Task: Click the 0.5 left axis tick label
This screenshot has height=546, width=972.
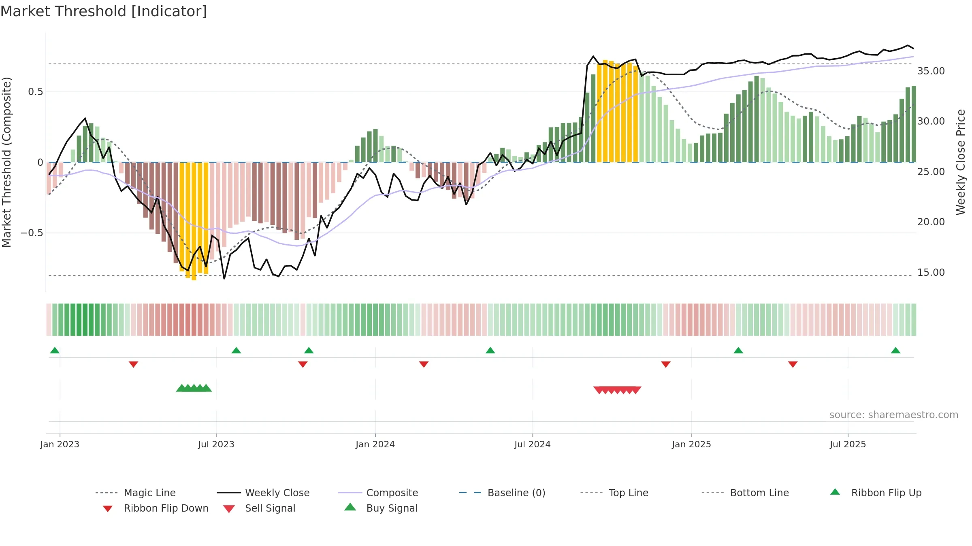Action: (x=36, y=92)
